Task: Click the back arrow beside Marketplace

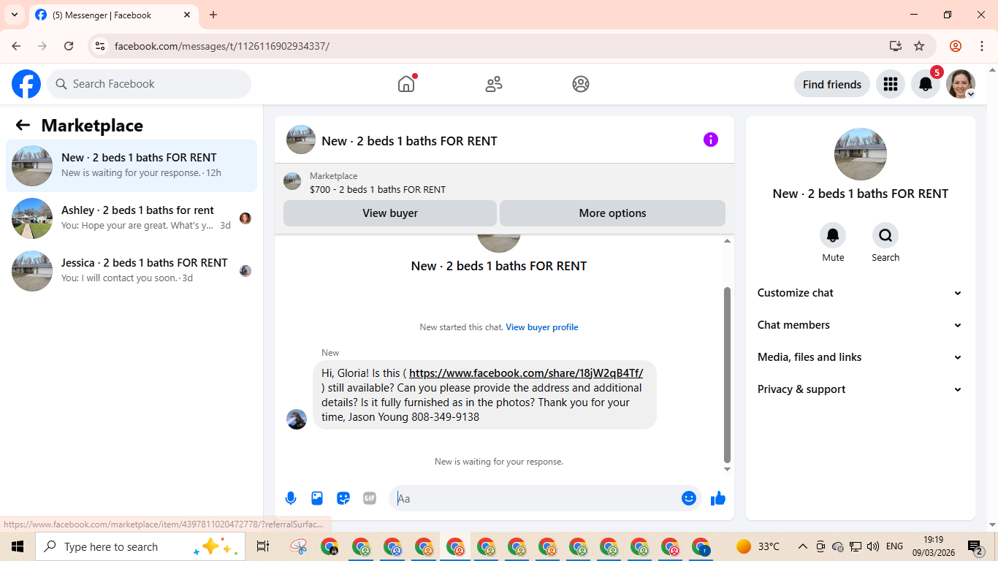Action: [x=23, y=125]
